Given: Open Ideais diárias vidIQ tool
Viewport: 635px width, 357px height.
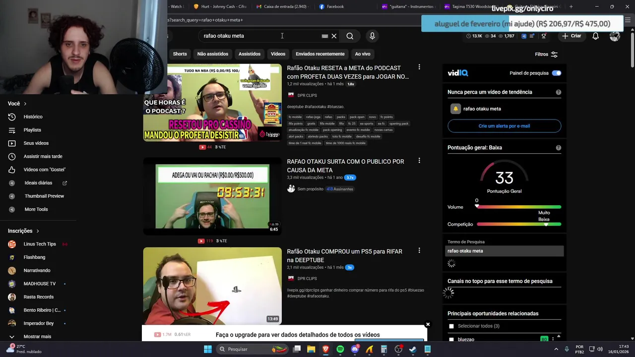Looking at the screenshot, I should pyautogui.click(x=38, y=183).
